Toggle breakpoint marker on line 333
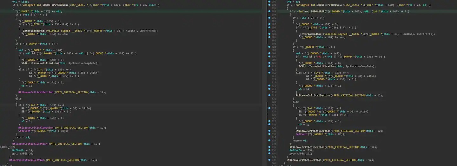Image resolution: width=457 pixels, height=166 pixels. (269, 140)
